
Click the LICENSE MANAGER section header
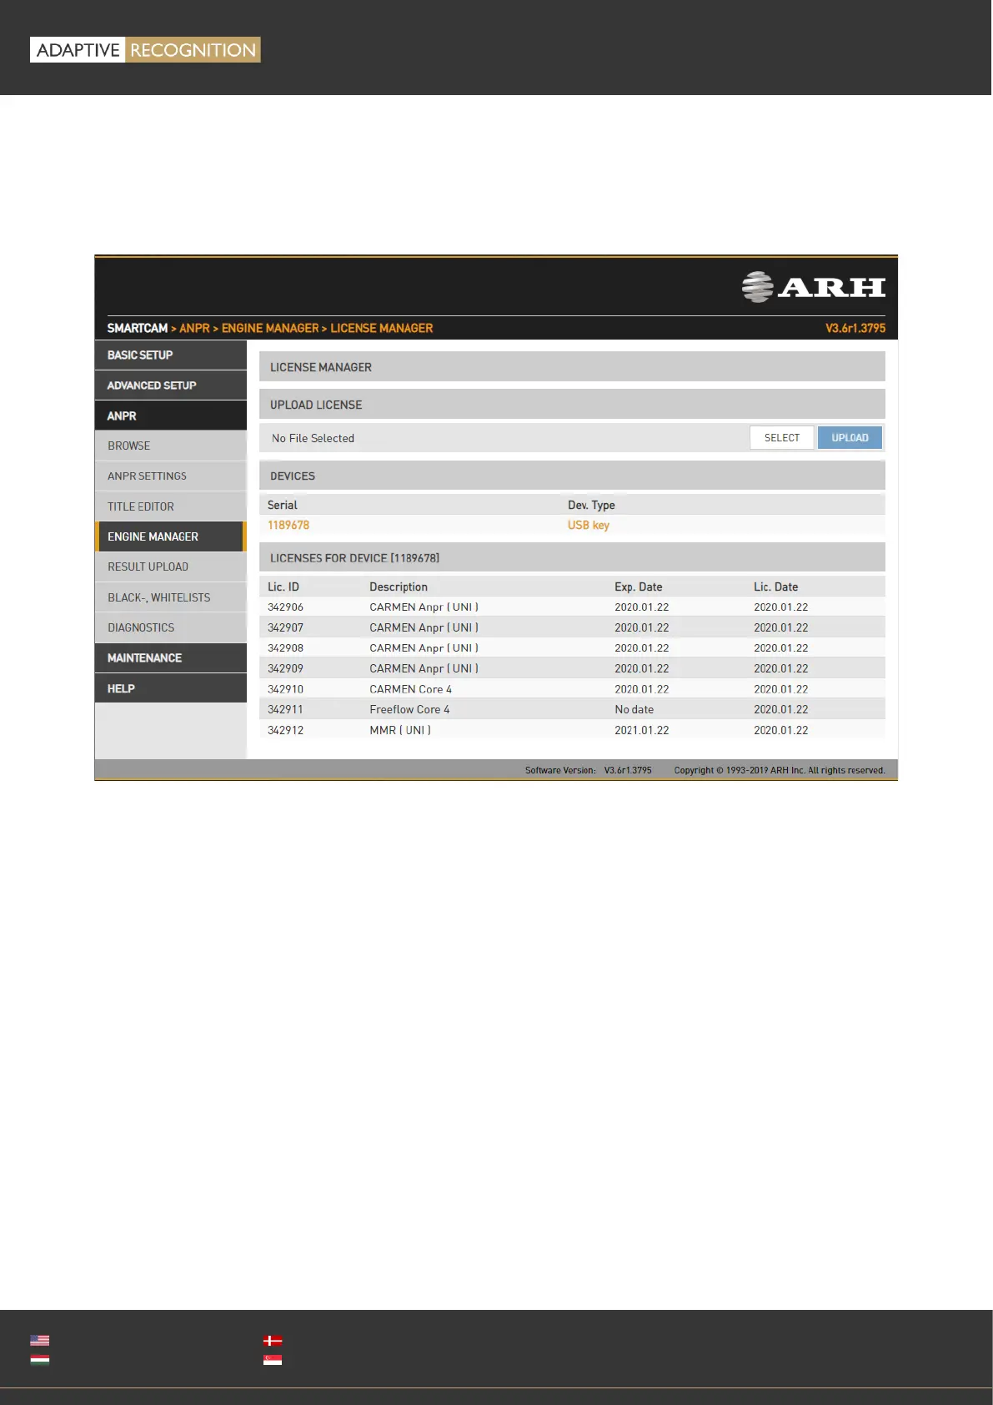572,367
